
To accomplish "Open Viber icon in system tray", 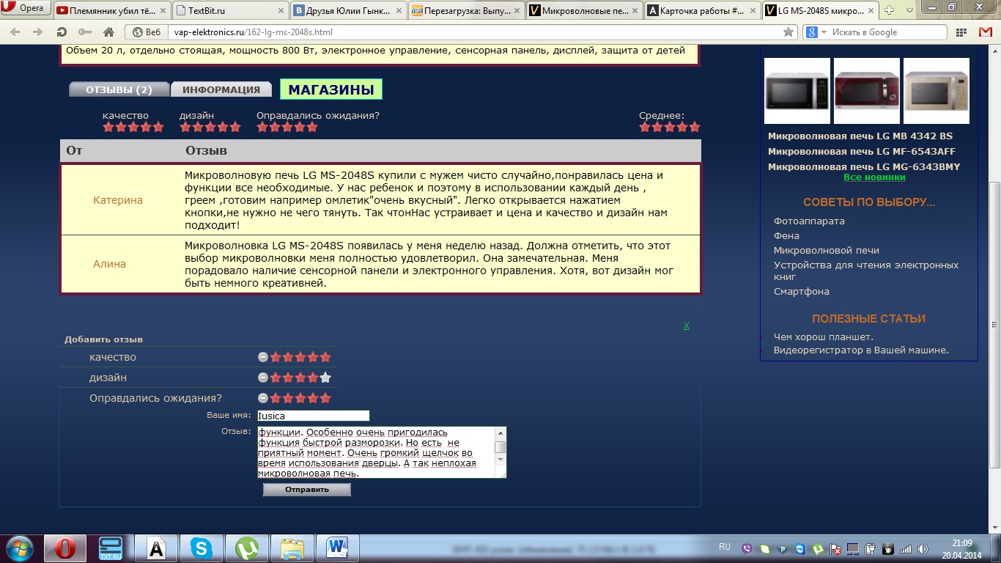I will (747, 548).
